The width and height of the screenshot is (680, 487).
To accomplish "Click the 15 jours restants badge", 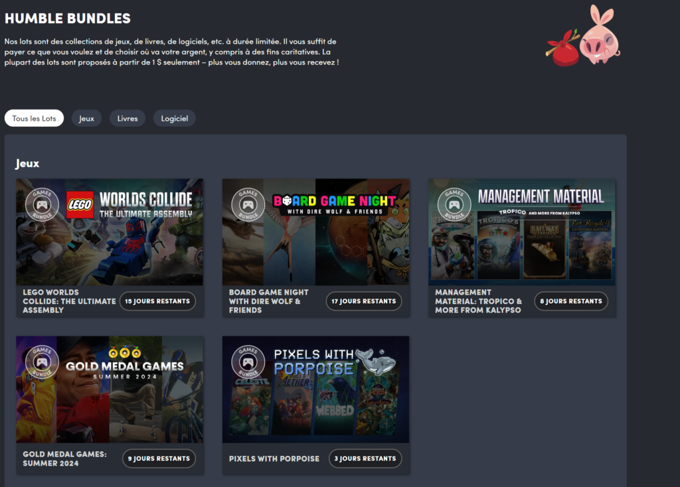I will pos(157,301).
